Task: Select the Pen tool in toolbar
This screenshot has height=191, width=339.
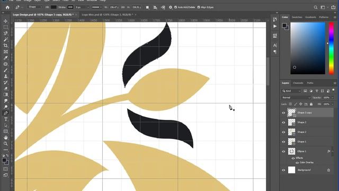Action: point(6,113)
